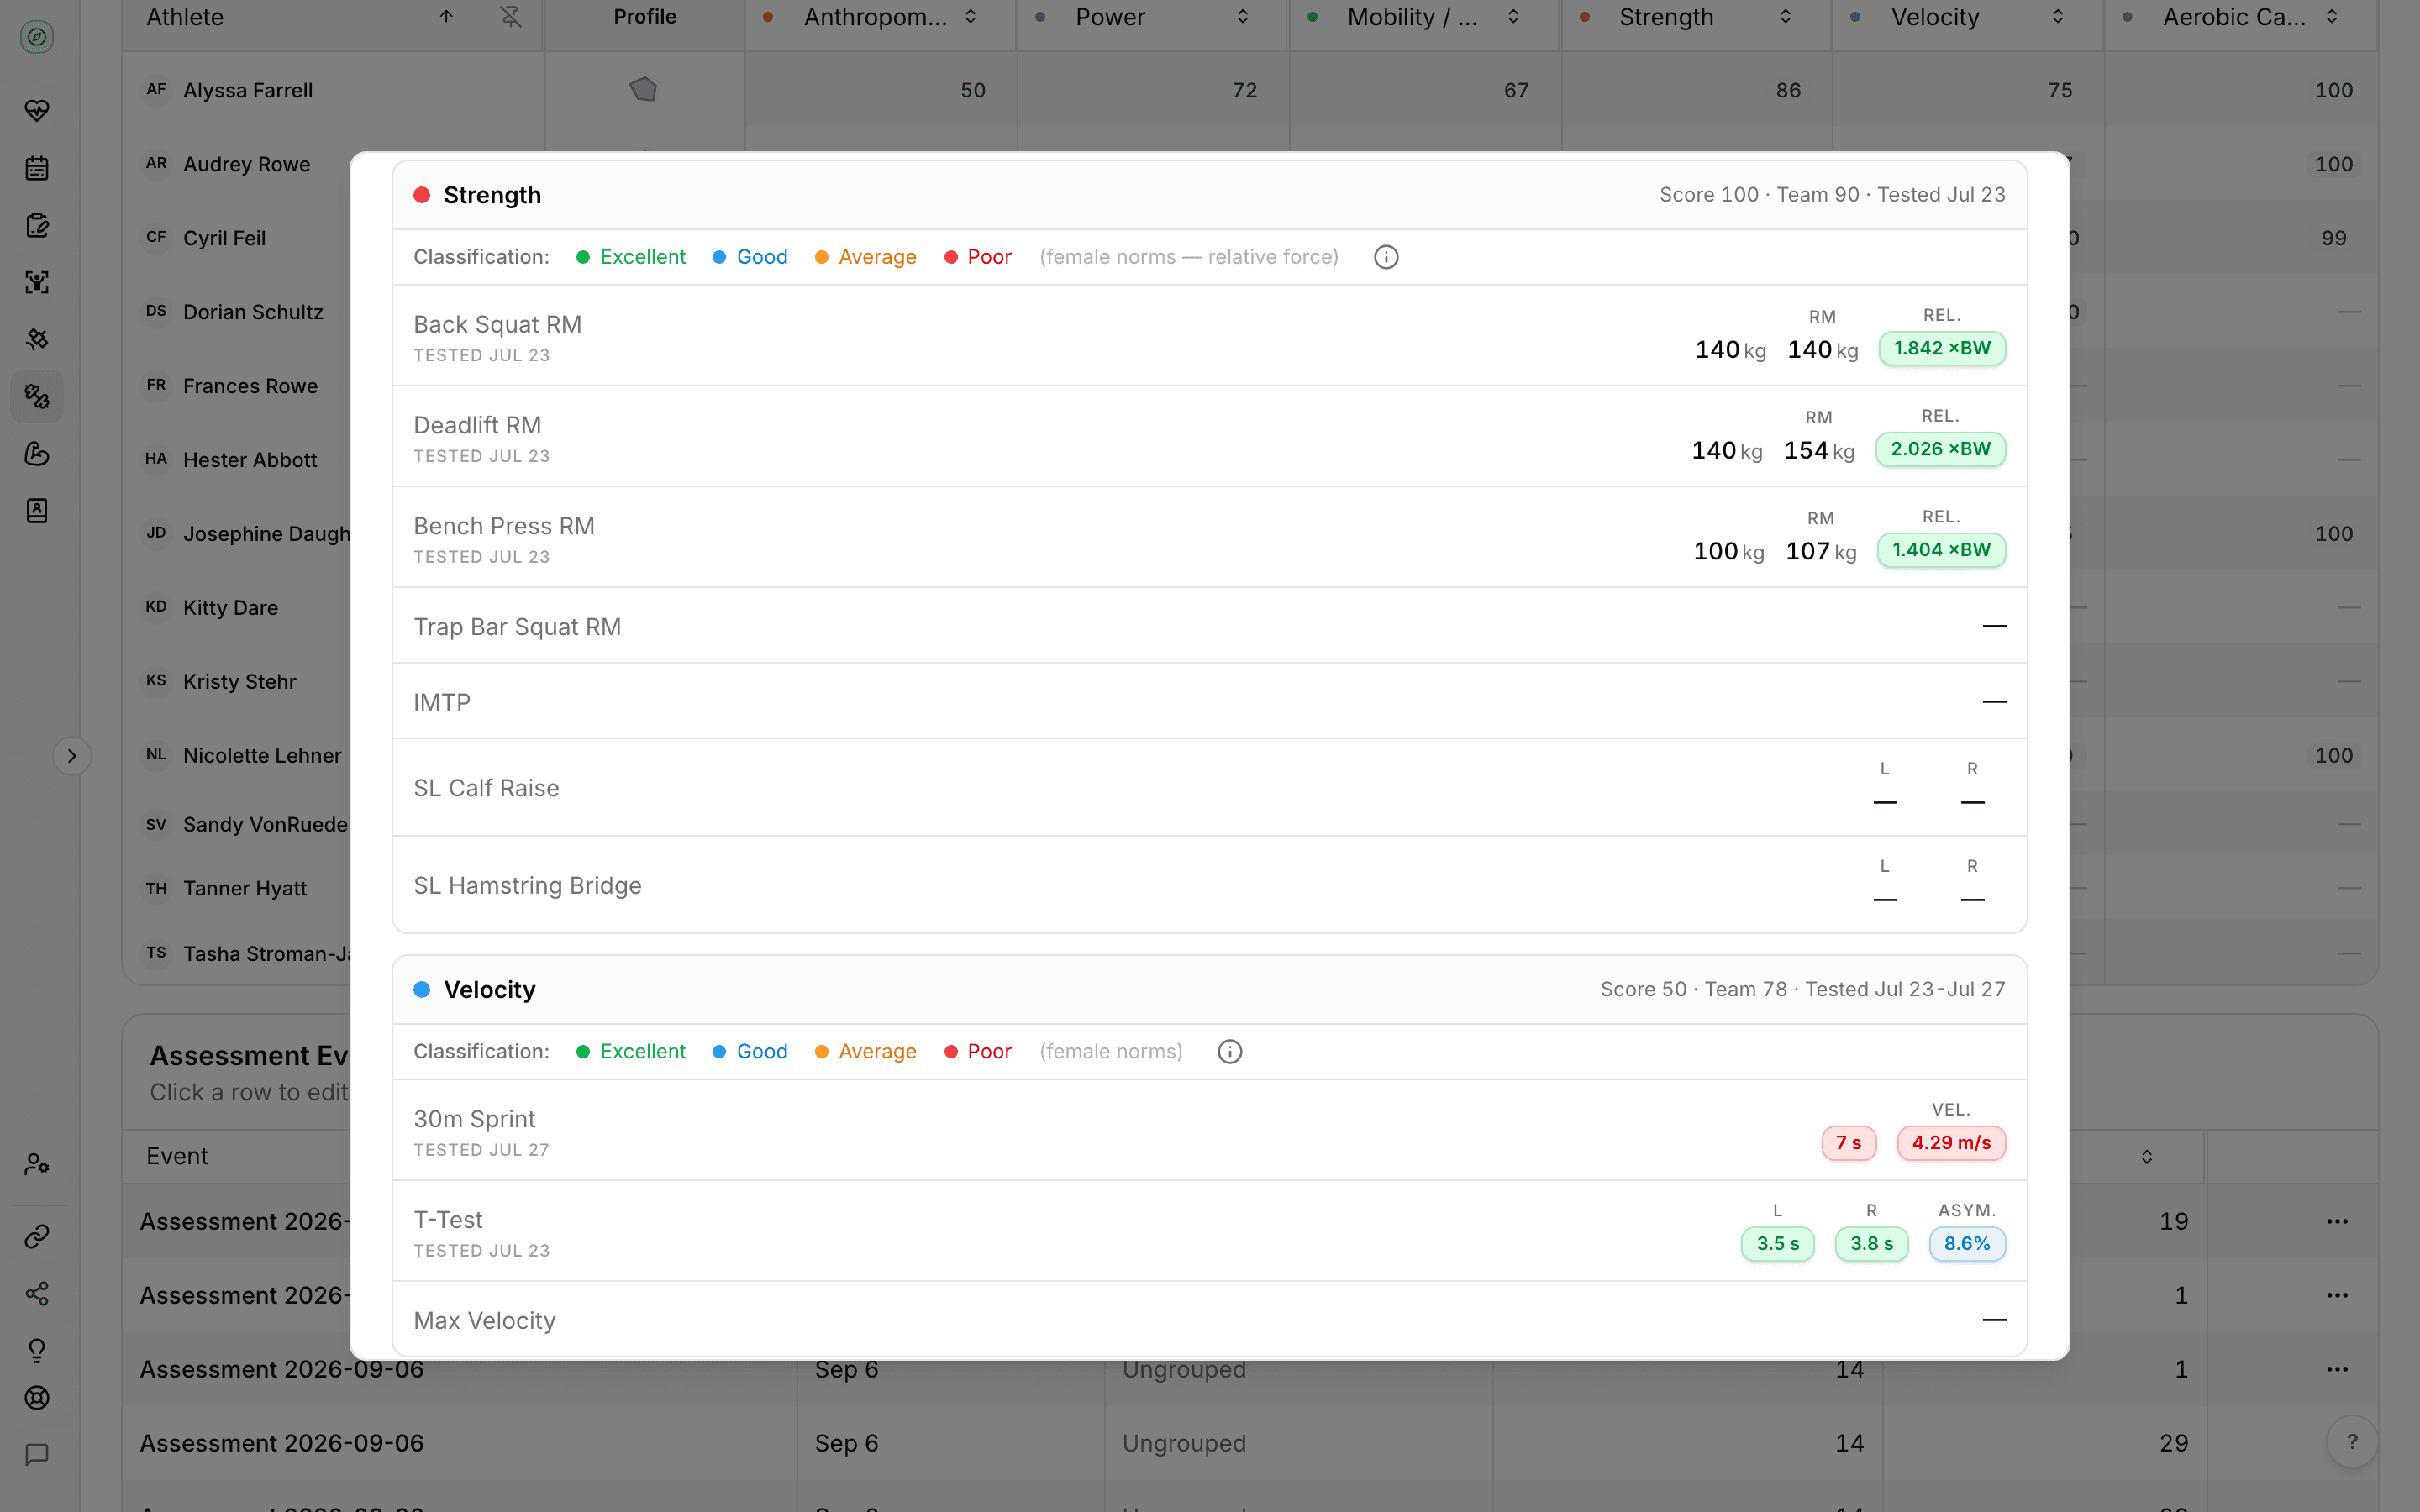Open the calendar icon in sidebar
Screen dimensions: 2420x1512
[37, 168]
